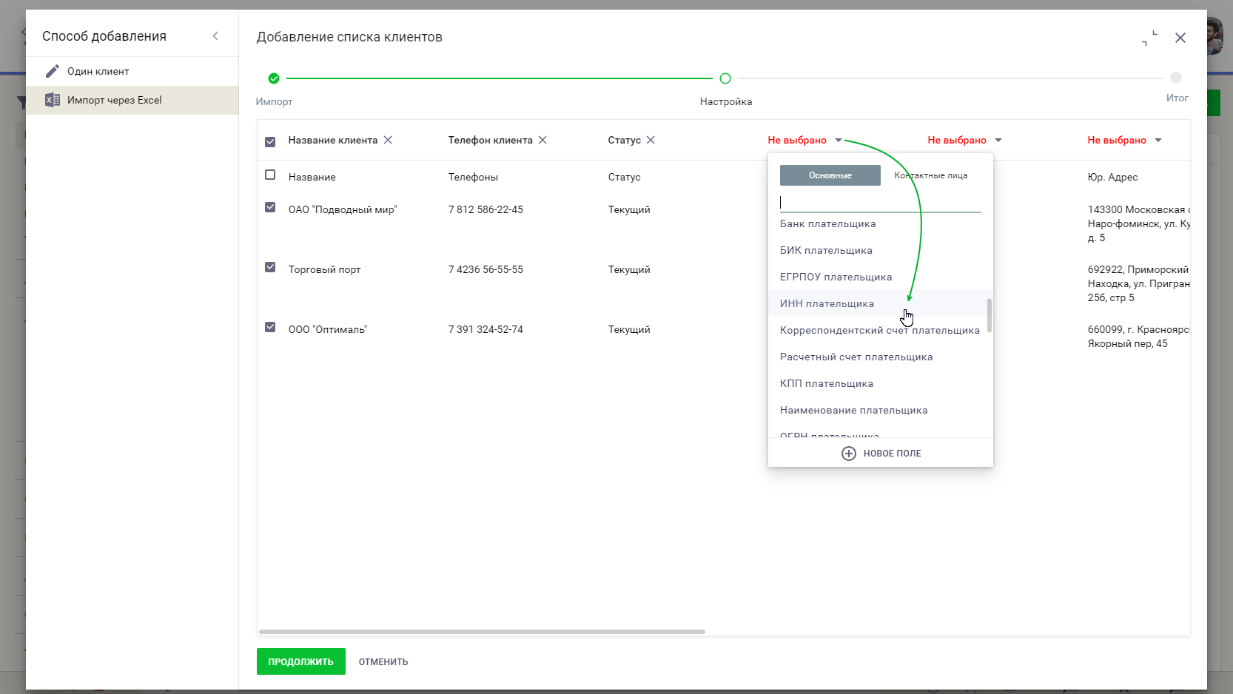Uncheck the Торговый порт row
This screenshot has height=694, width=1233.
tap(270, 267)
